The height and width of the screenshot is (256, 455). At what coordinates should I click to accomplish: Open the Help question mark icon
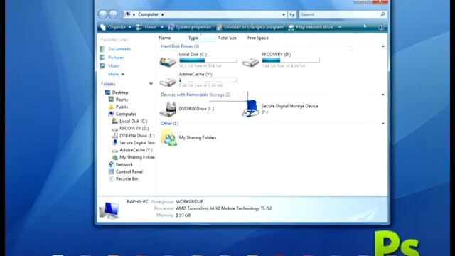381,27
